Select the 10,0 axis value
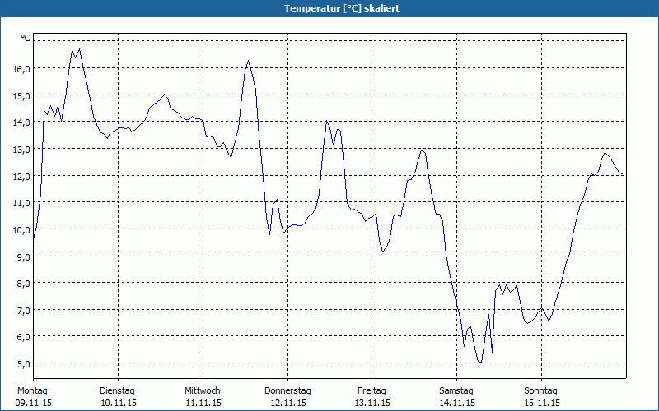 pos(21,230)
